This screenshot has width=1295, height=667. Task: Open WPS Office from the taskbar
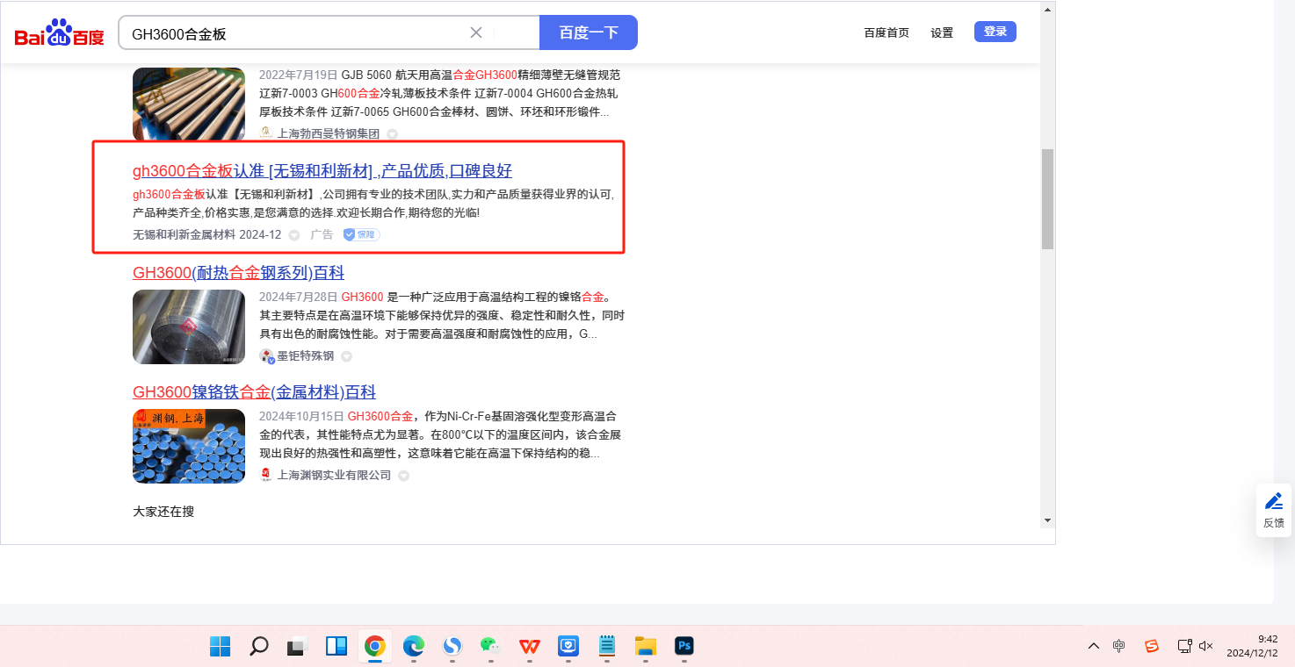[529, 647]
